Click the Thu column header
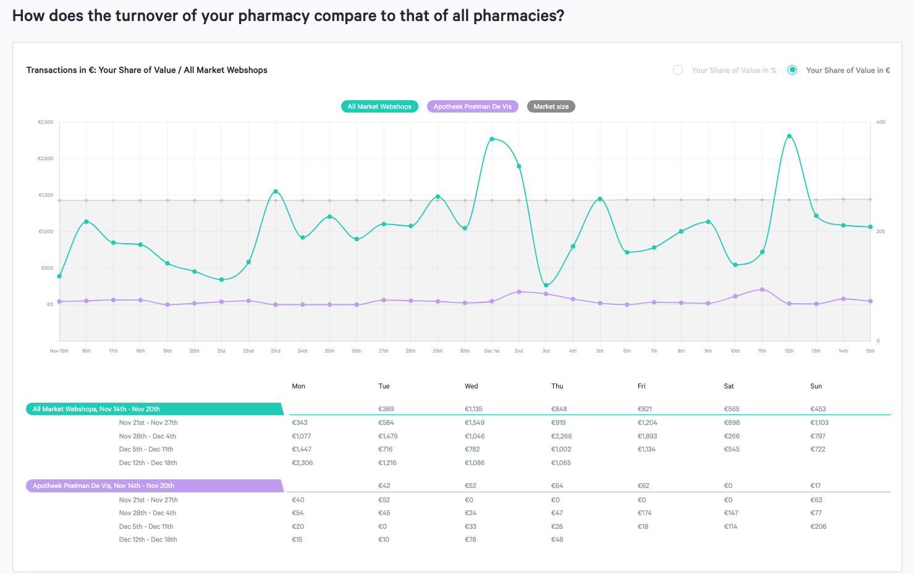 [x=557, y=386]
